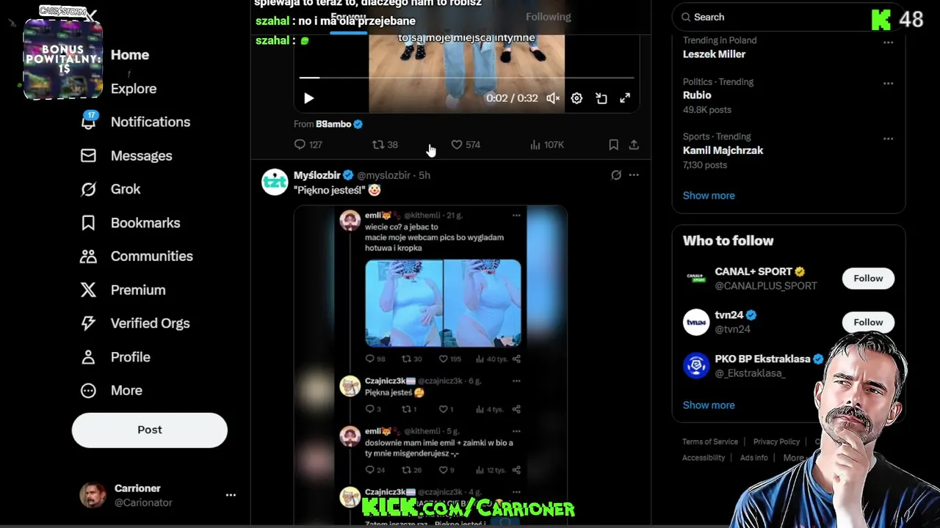940x528 pixels.
Task: Switch to the Following tab
Action: [x=548, y=17]
